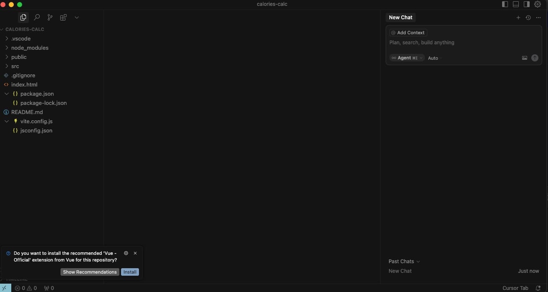
Task: Open settings gear in title bar
Action: pos(538,4)
